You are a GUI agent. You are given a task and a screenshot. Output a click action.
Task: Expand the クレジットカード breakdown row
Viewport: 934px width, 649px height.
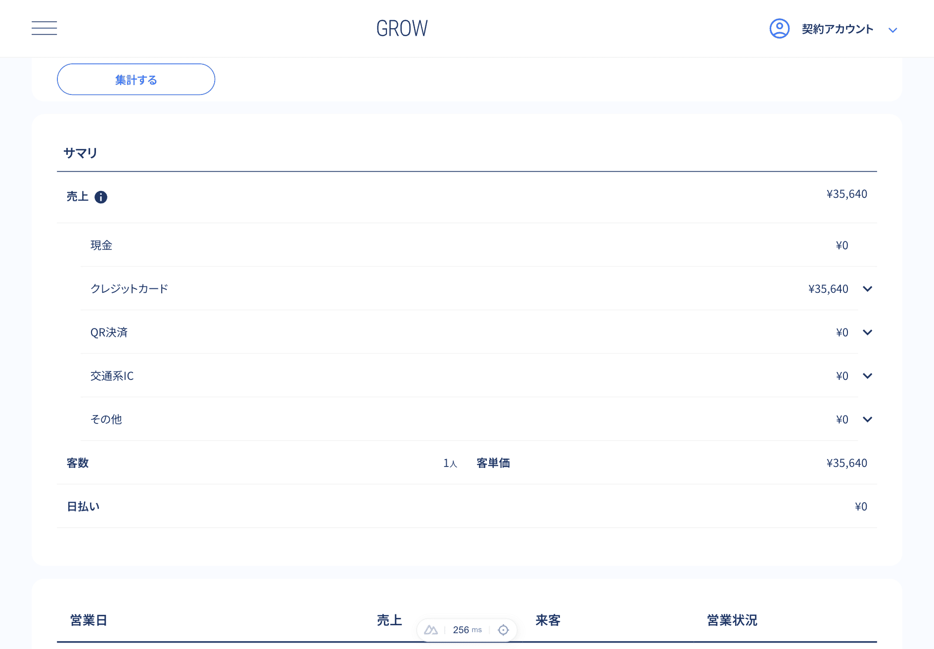click(867, 289)
